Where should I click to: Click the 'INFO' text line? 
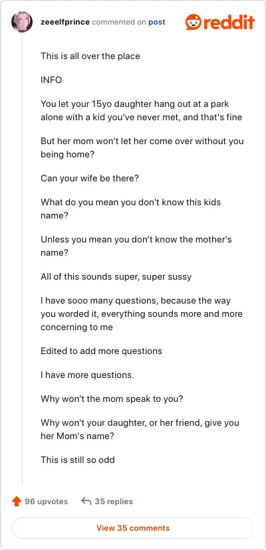[51, 80]
